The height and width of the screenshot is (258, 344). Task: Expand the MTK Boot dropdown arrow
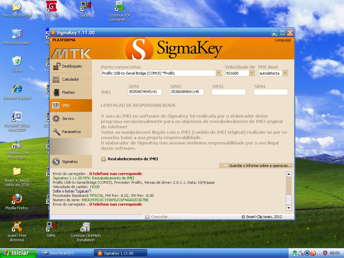(285, 73)
